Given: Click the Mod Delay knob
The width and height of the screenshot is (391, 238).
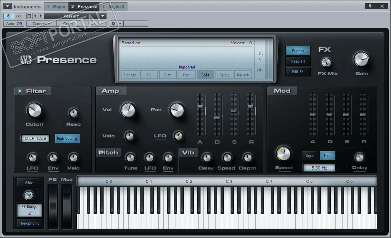Looking at the screenshot, I should (359, 158).
